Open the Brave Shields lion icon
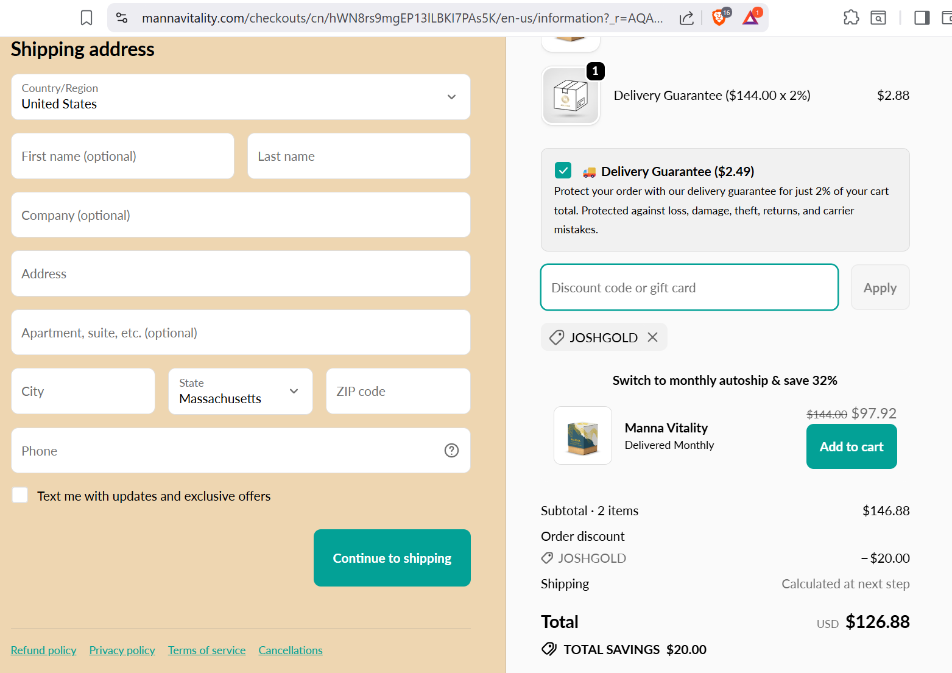 coord(719,18)
